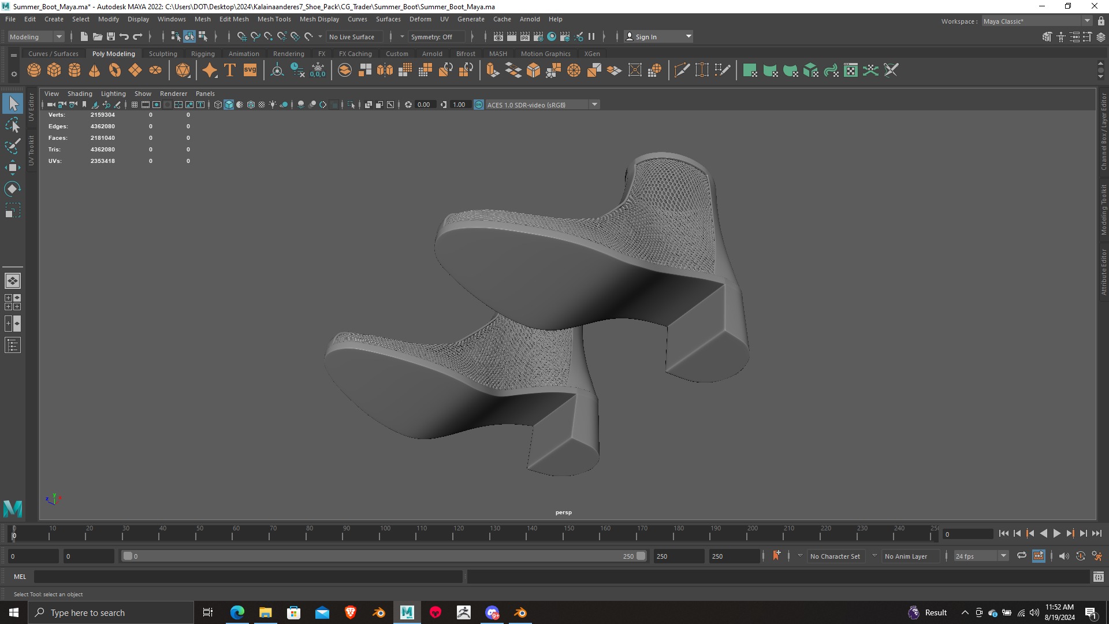Click the gamma value field 1.00
Image resolution: width=1109 pixels, height=624 pixels.
coord(459,105)
